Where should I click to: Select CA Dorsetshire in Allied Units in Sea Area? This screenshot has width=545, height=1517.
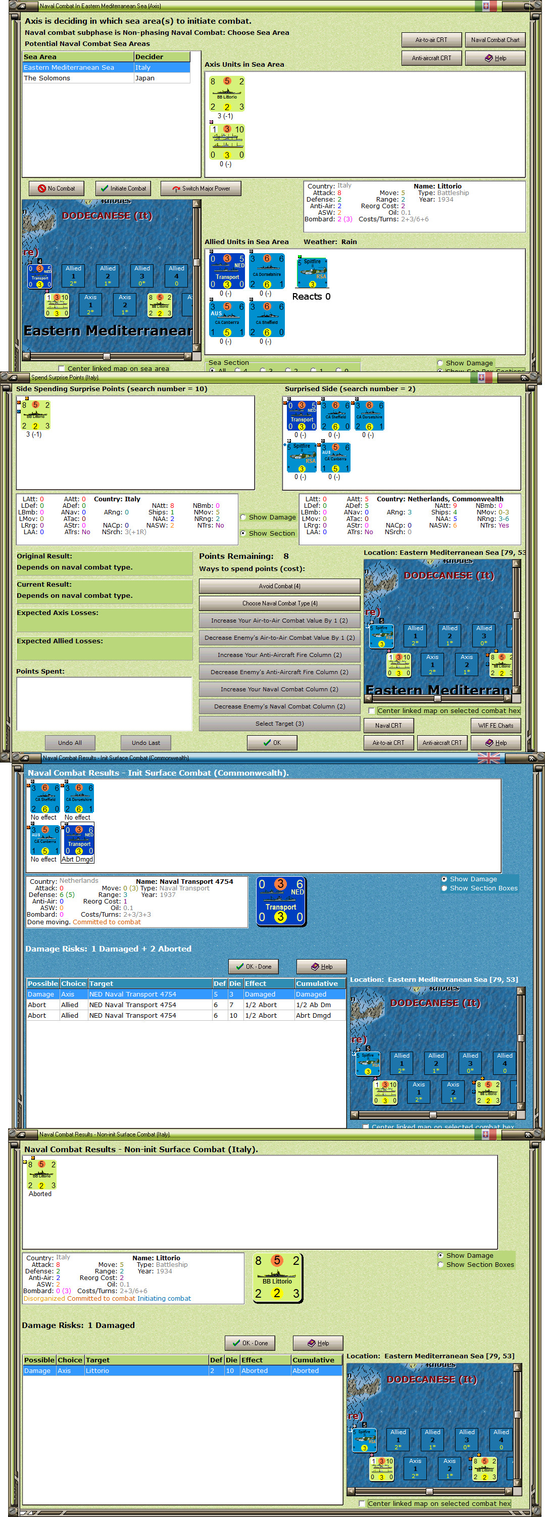tap(267, 271)
